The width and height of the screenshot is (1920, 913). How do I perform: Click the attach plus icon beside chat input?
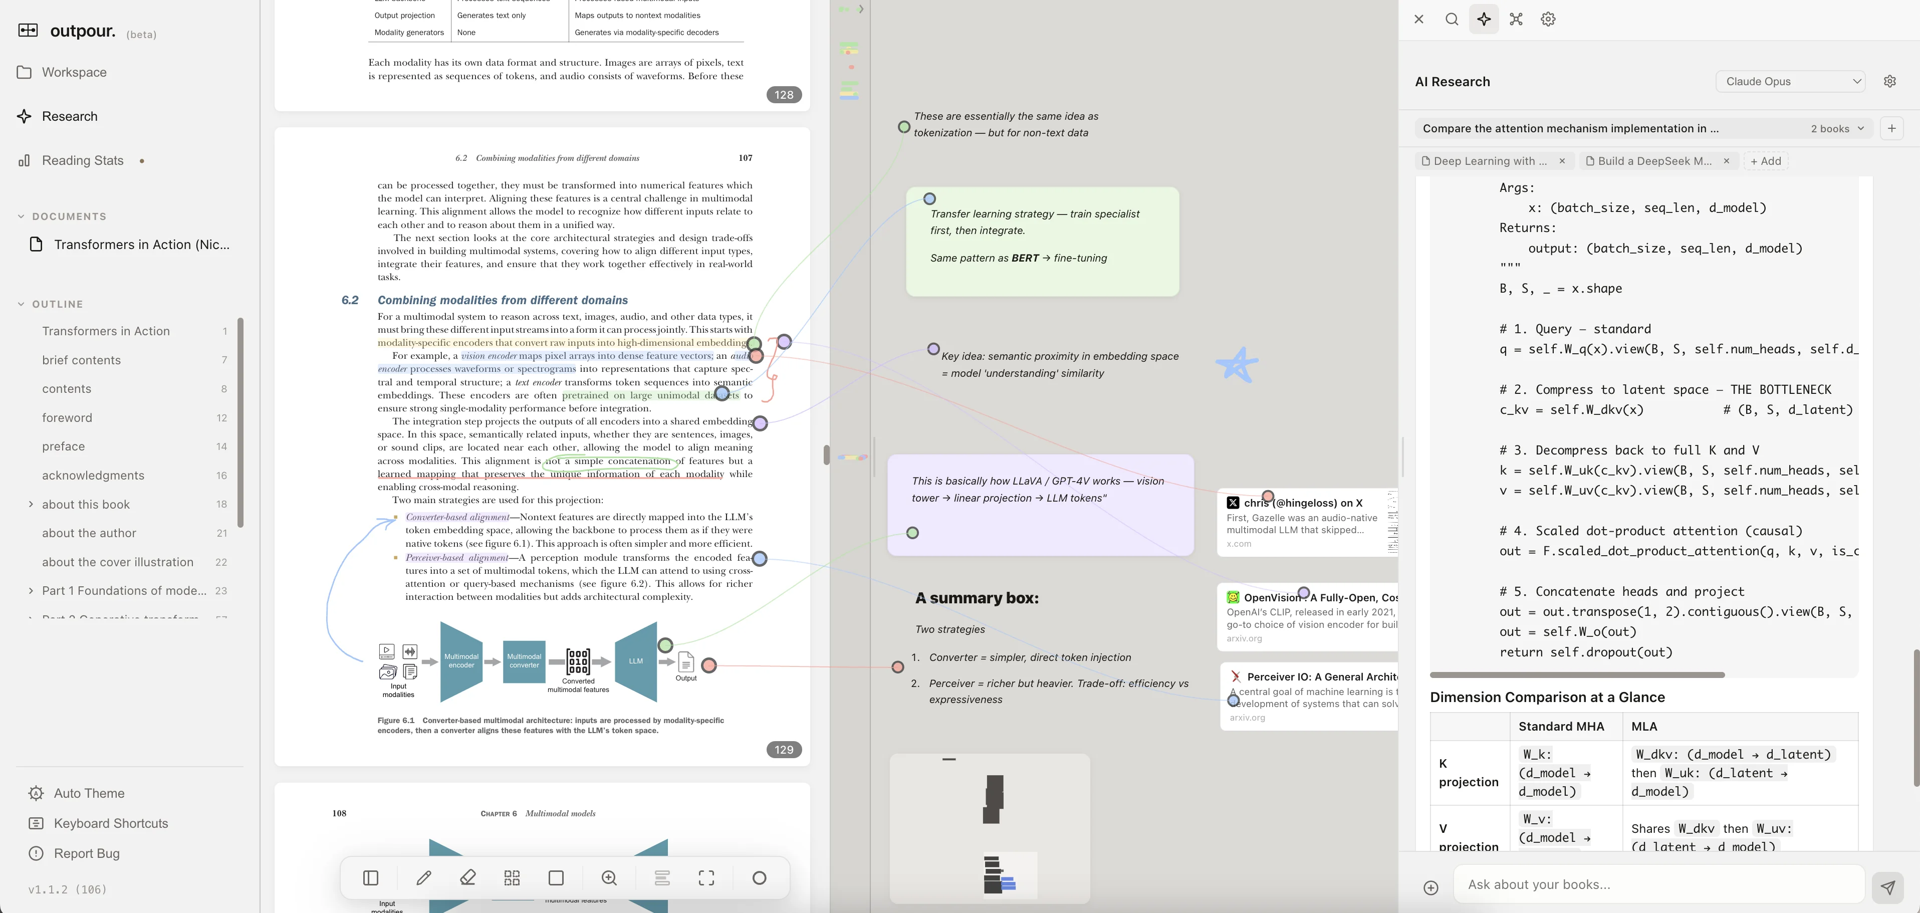coord(1430,887)
